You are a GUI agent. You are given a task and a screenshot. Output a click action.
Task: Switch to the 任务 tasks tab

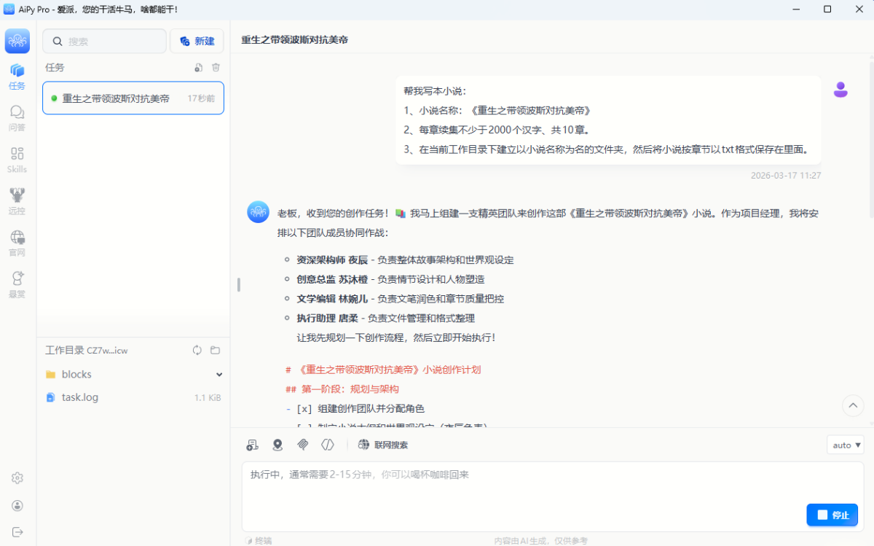point(17,76)
